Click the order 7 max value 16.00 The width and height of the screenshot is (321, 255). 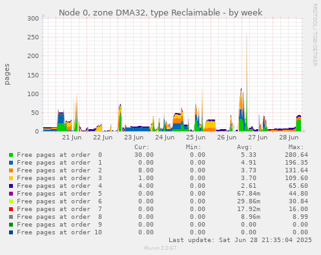click(x=298, y=209)
